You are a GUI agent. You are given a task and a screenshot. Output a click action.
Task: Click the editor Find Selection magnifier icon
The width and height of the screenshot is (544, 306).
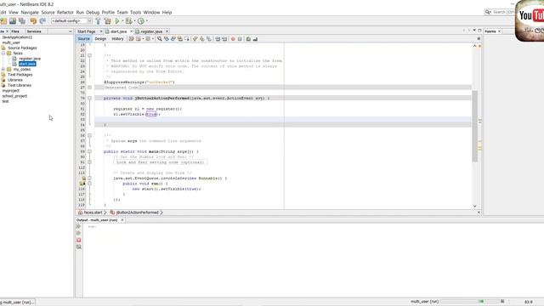[159, 39]
